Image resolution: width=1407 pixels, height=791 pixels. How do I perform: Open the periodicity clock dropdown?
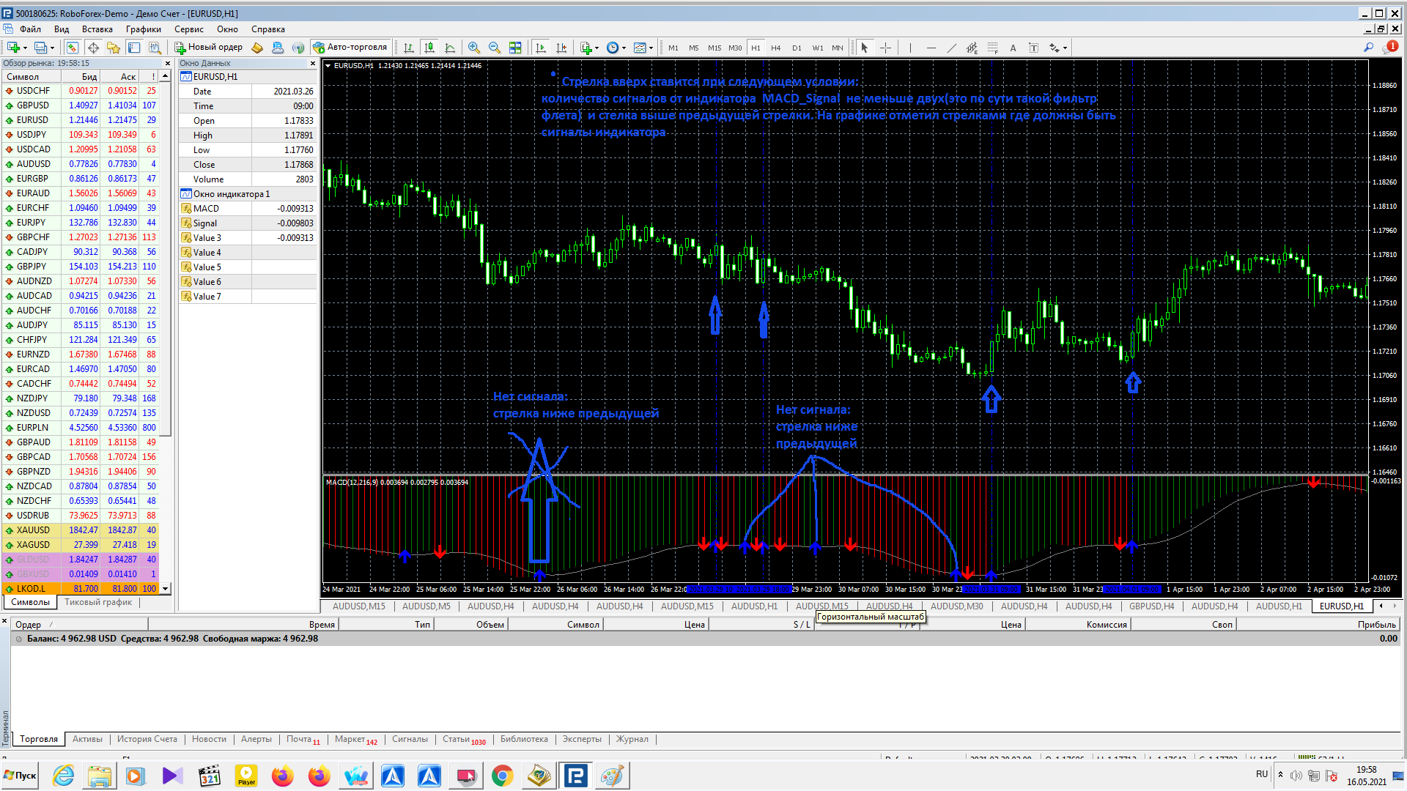point(624,48)
